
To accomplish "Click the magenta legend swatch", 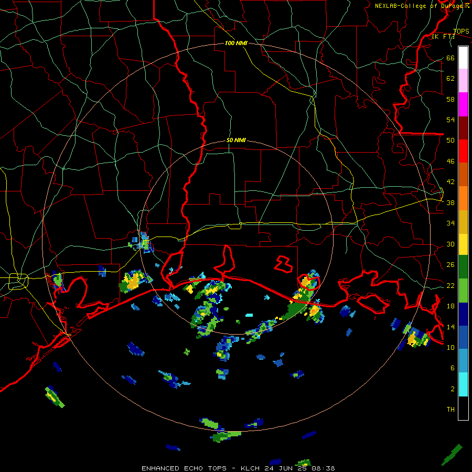I will [463, 104].
